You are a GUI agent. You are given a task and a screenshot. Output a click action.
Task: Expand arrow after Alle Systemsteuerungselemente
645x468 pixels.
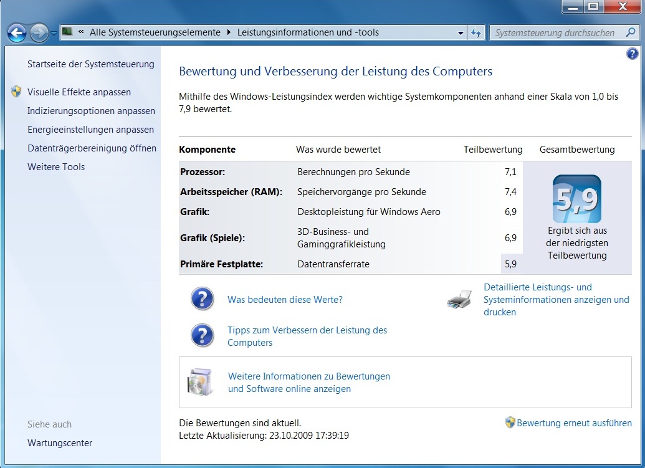(x=229, y=32)
